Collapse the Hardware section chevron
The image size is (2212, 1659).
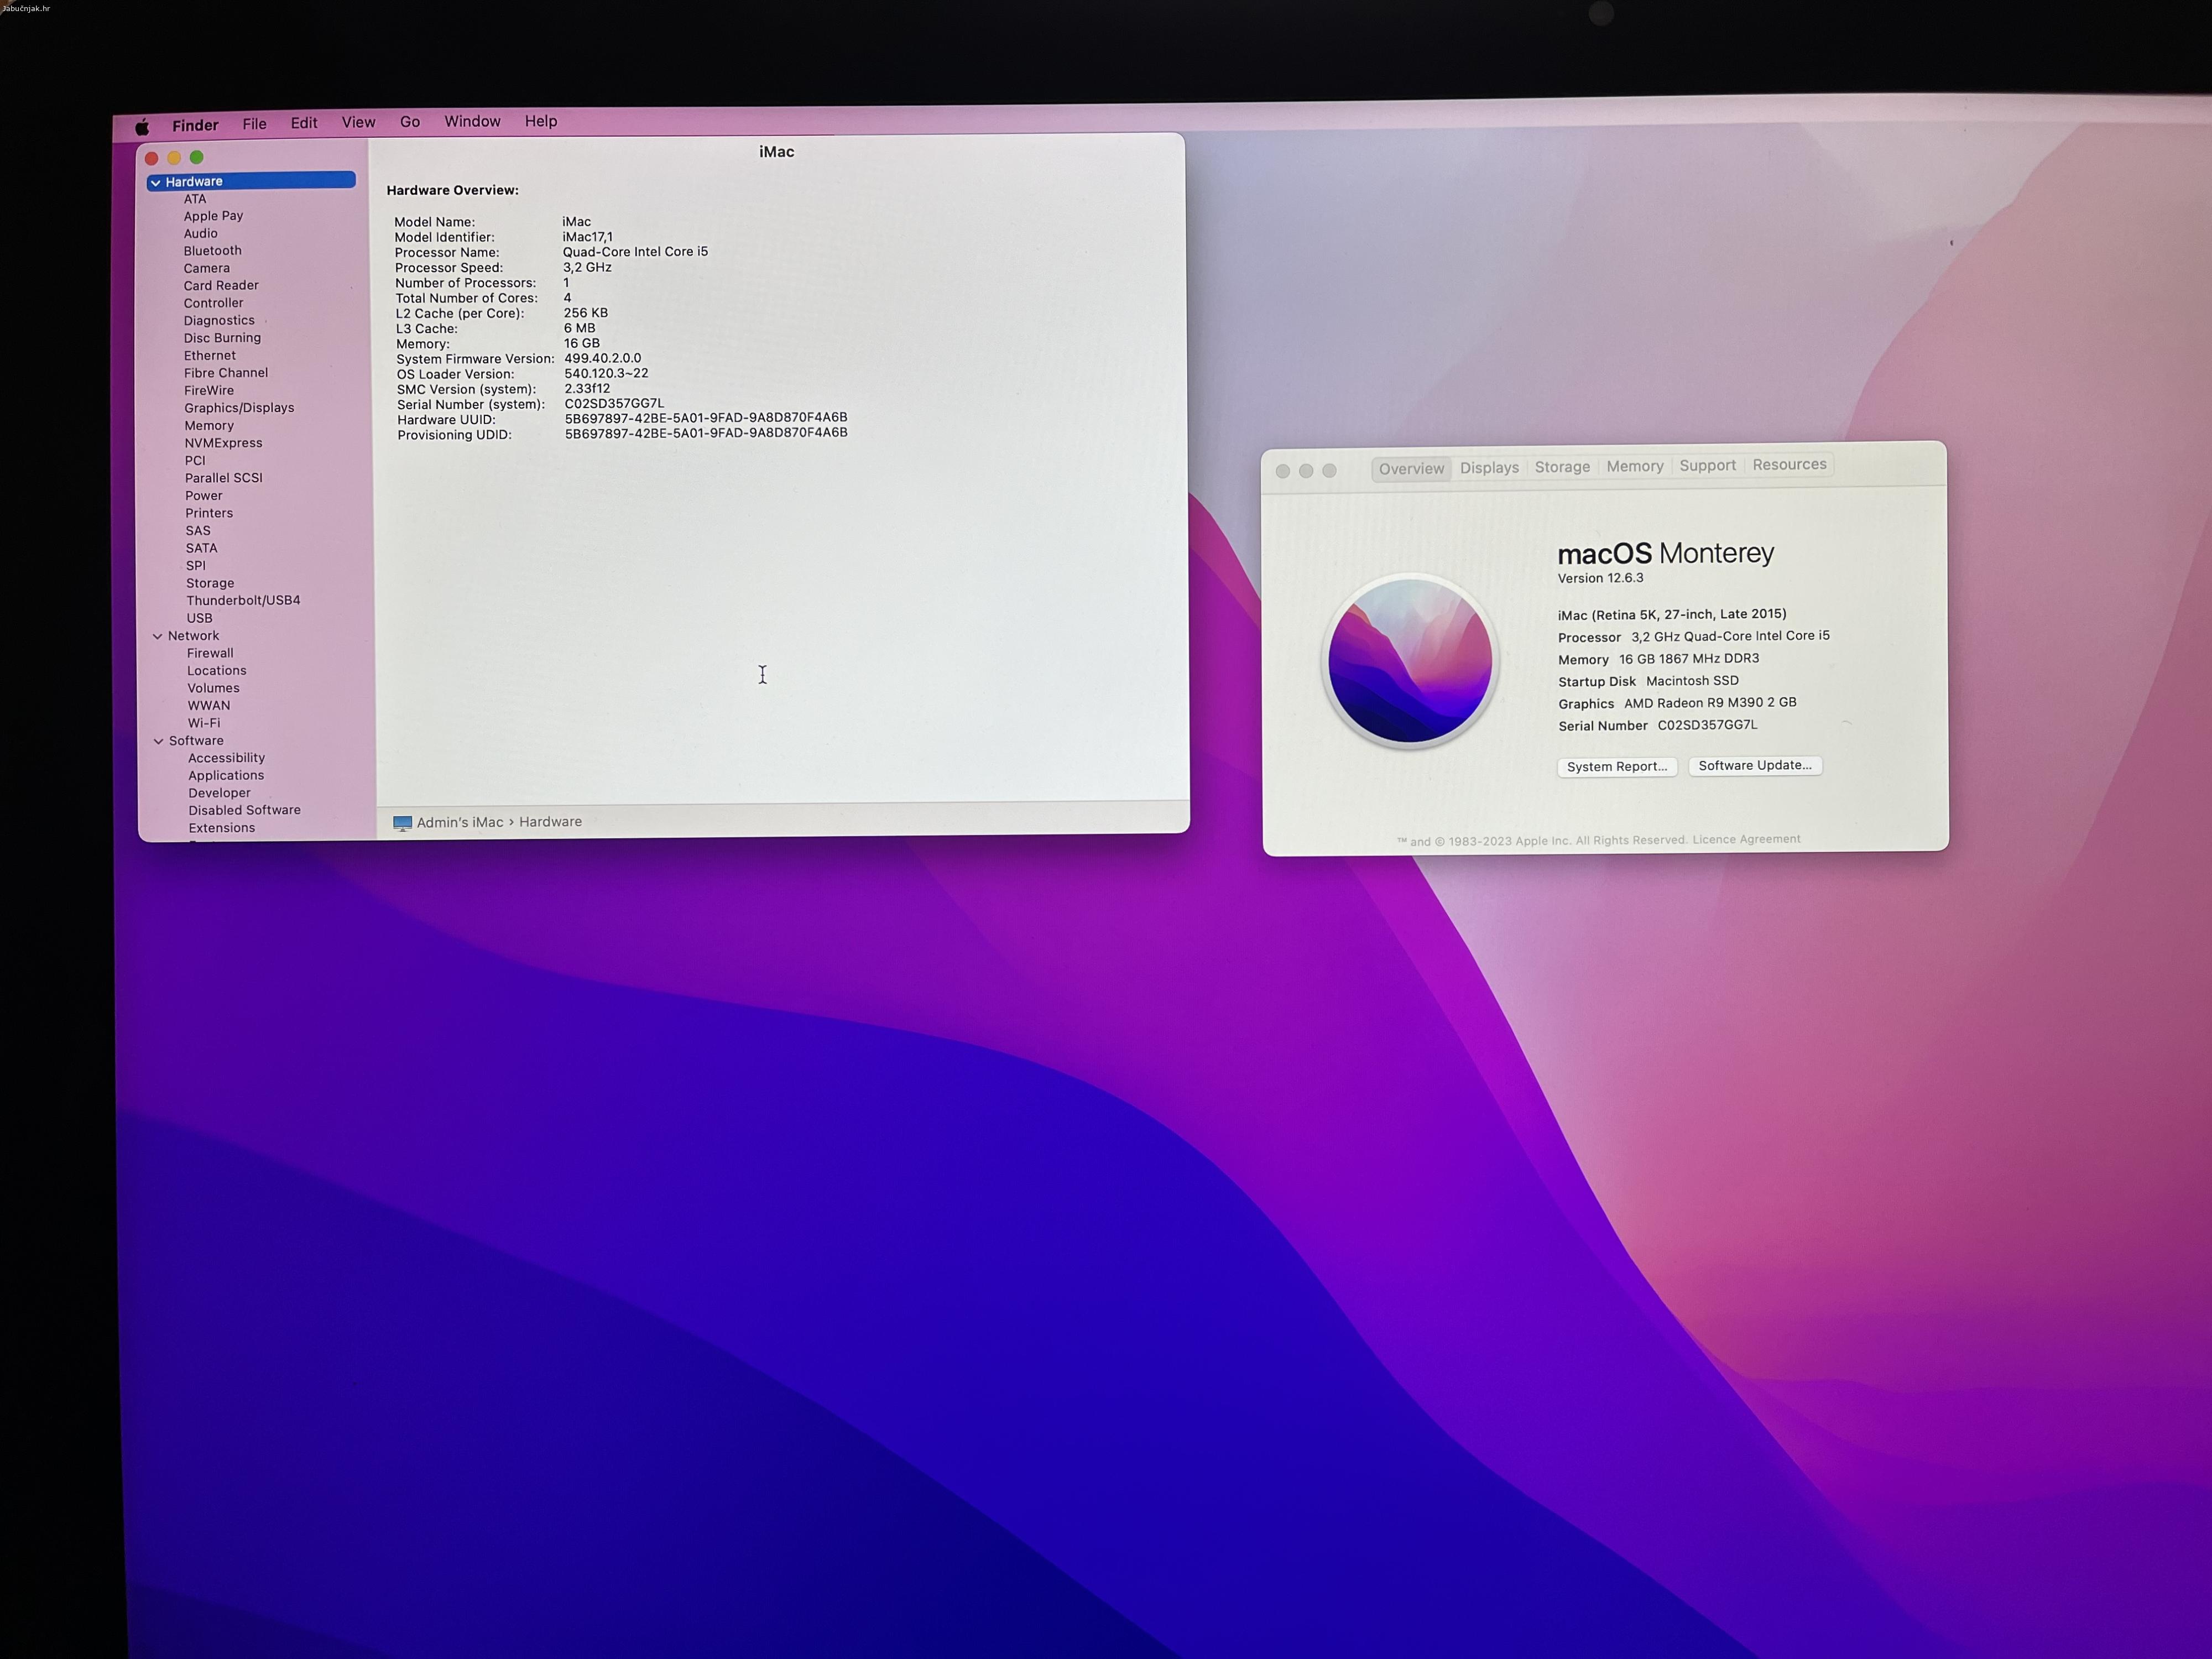pos(155,183)
